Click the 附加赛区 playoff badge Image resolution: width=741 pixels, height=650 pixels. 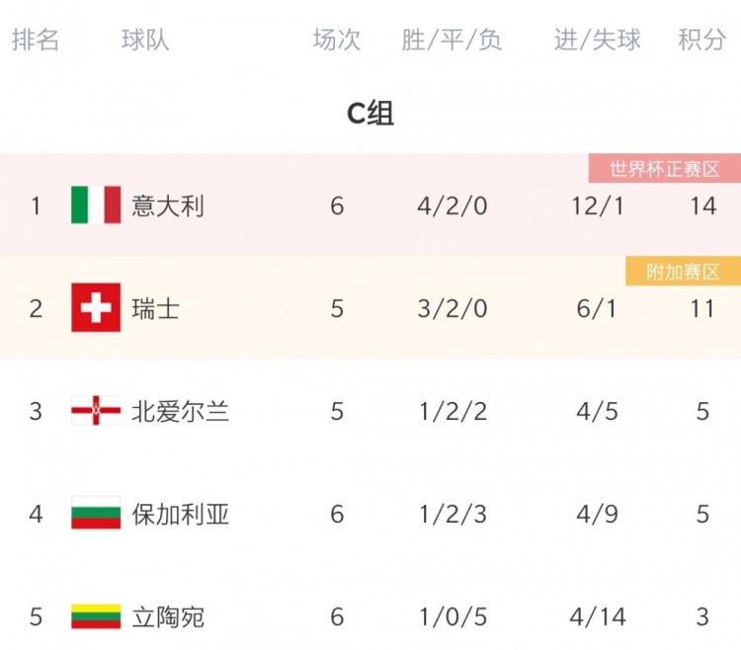683,271
